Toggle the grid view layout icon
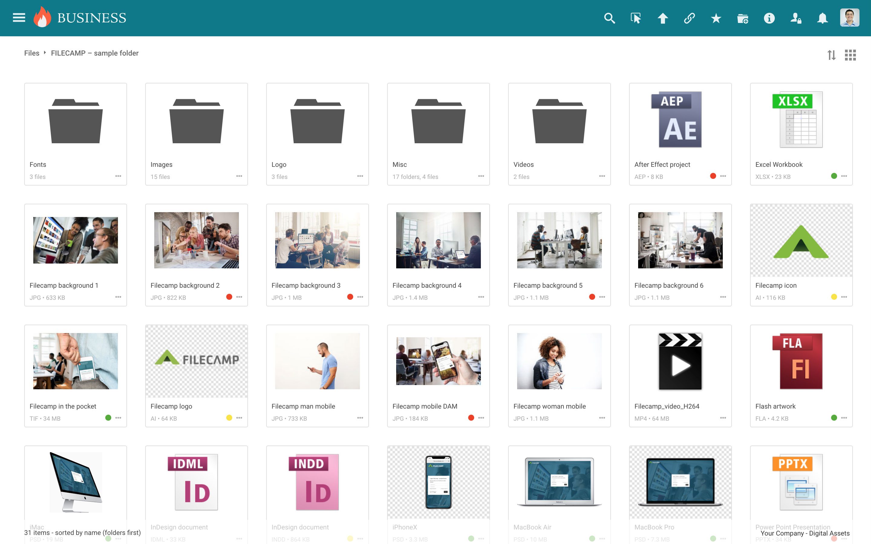The height and width of the screenshot is (544, 871). (x=850, y=55)
